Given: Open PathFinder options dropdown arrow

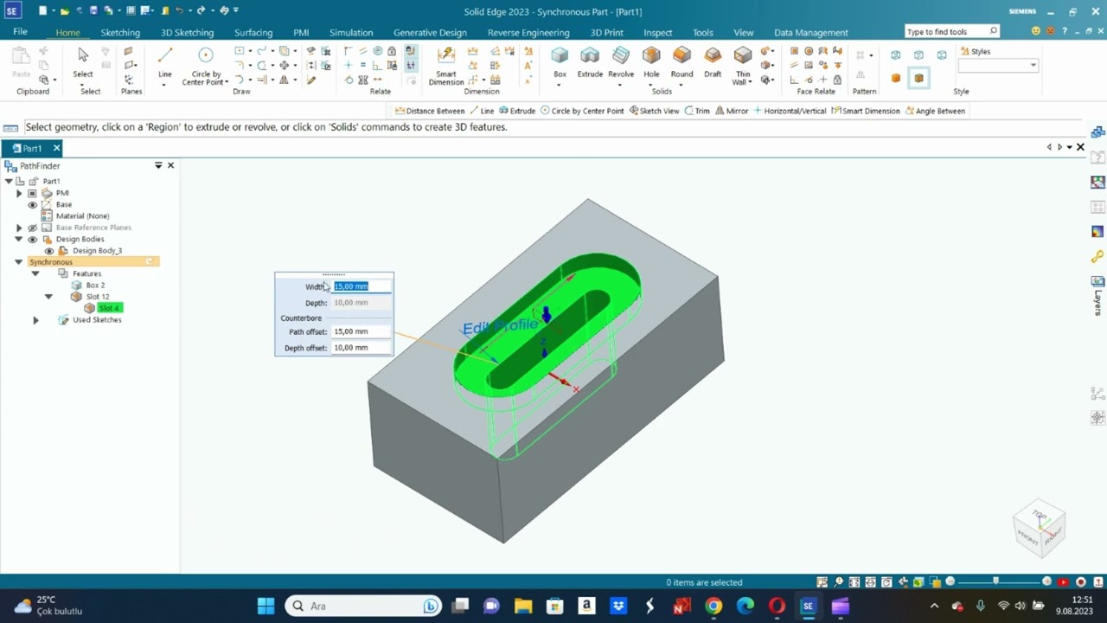Looking at the screenshot, I should [x=158, y=165].
